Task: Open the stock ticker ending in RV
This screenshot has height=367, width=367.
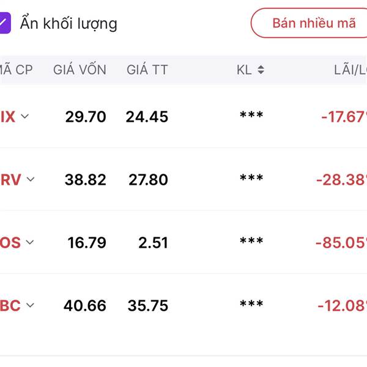Action: tap(10, 180)
